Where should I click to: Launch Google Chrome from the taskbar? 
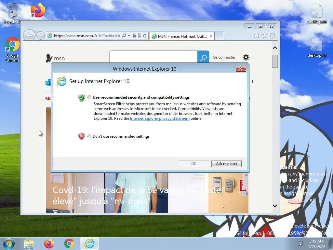coord(69,243)
